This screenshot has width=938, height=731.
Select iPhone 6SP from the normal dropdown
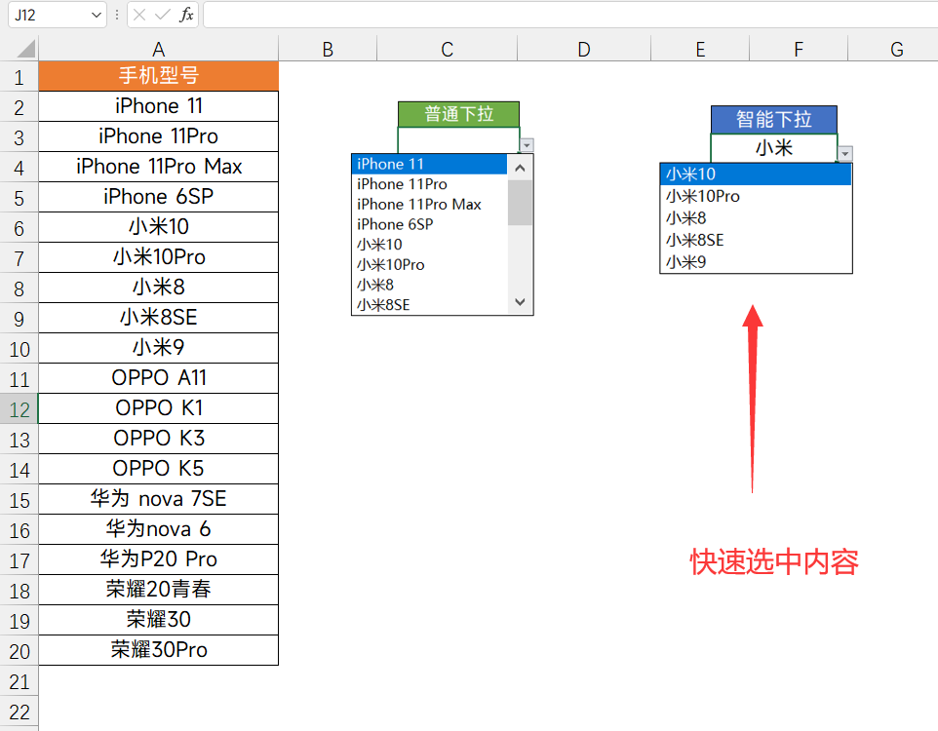coord(395,224)
